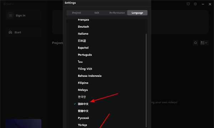Switch to the Project settings tab
214x128 pixels.
point(76,13)
